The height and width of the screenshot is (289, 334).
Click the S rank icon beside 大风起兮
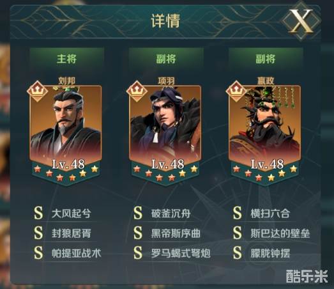coord(38,213)
